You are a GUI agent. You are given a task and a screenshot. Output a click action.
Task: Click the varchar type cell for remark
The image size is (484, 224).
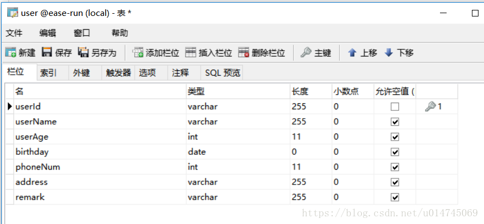(238, 197)
